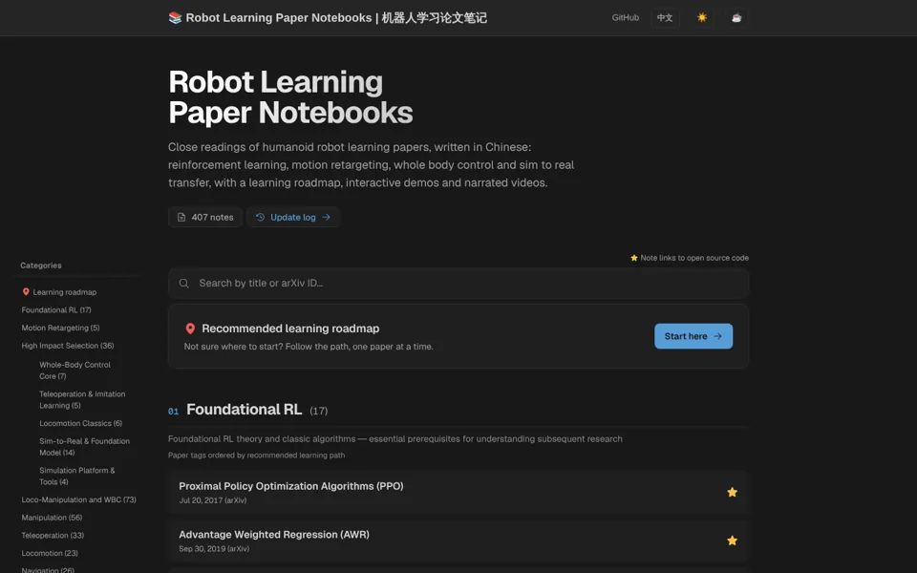Screen dimensions: 917x573
Task: Select Manipulation (56) category
Action: click(52, 518)
